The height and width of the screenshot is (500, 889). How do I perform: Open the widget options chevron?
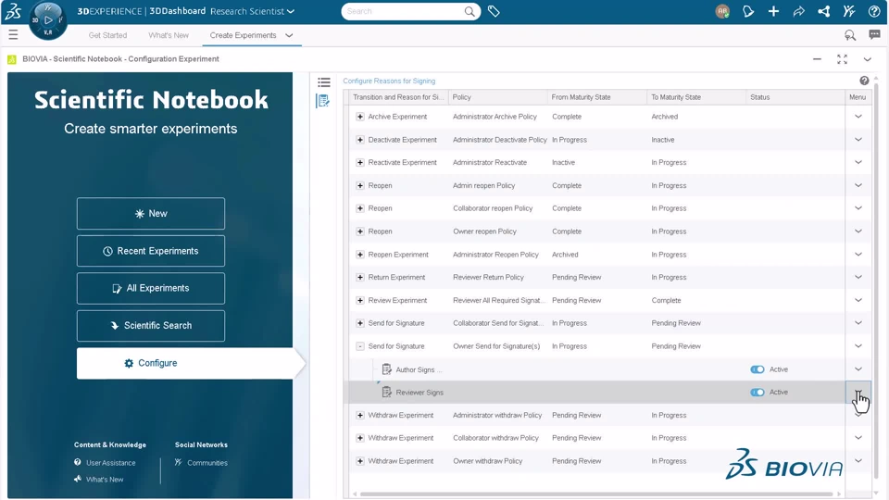tap(868, 59)
